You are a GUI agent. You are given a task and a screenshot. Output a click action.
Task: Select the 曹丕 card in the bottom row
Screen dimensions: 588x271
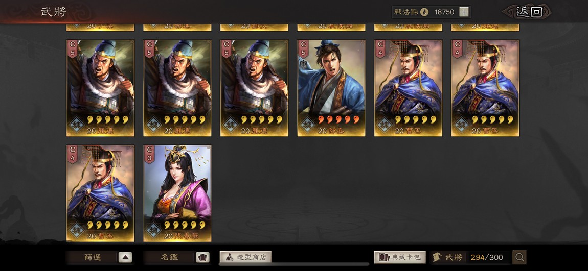[101, 193]
